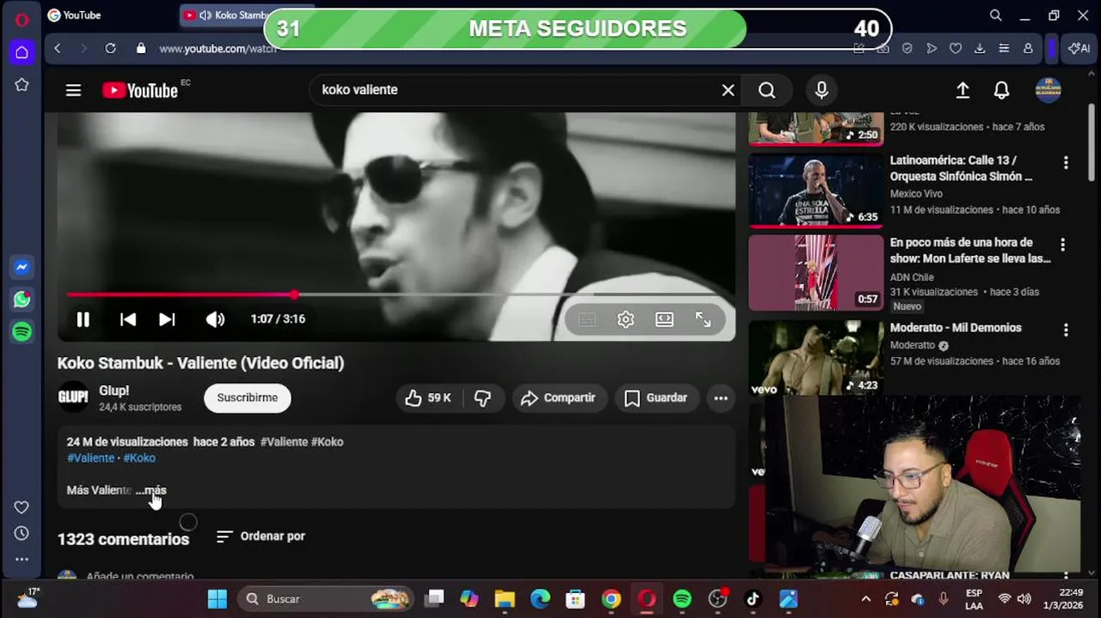Open Opera sidebar home icon

[21, 52]
